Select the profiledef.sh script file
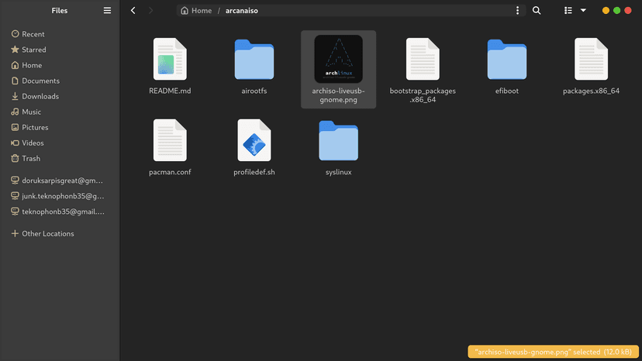The image size is (642, 361). click(x=254, y=140)
